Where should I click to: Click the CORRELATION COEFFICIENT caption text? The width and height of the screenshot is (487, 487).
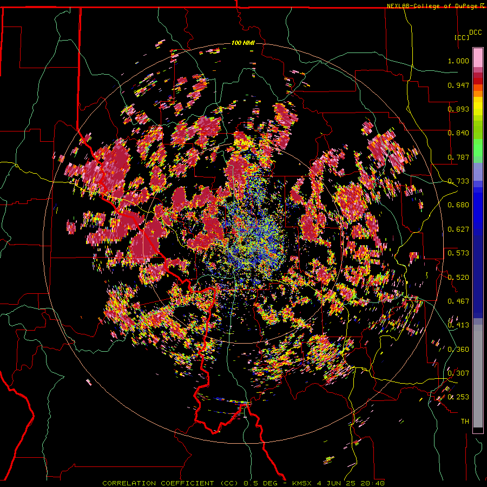pyautogui.click(x=158, y=483)
